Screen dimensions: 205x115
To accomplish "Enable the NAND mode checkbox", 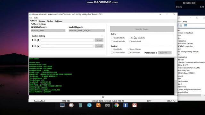I will pos(129,53).
